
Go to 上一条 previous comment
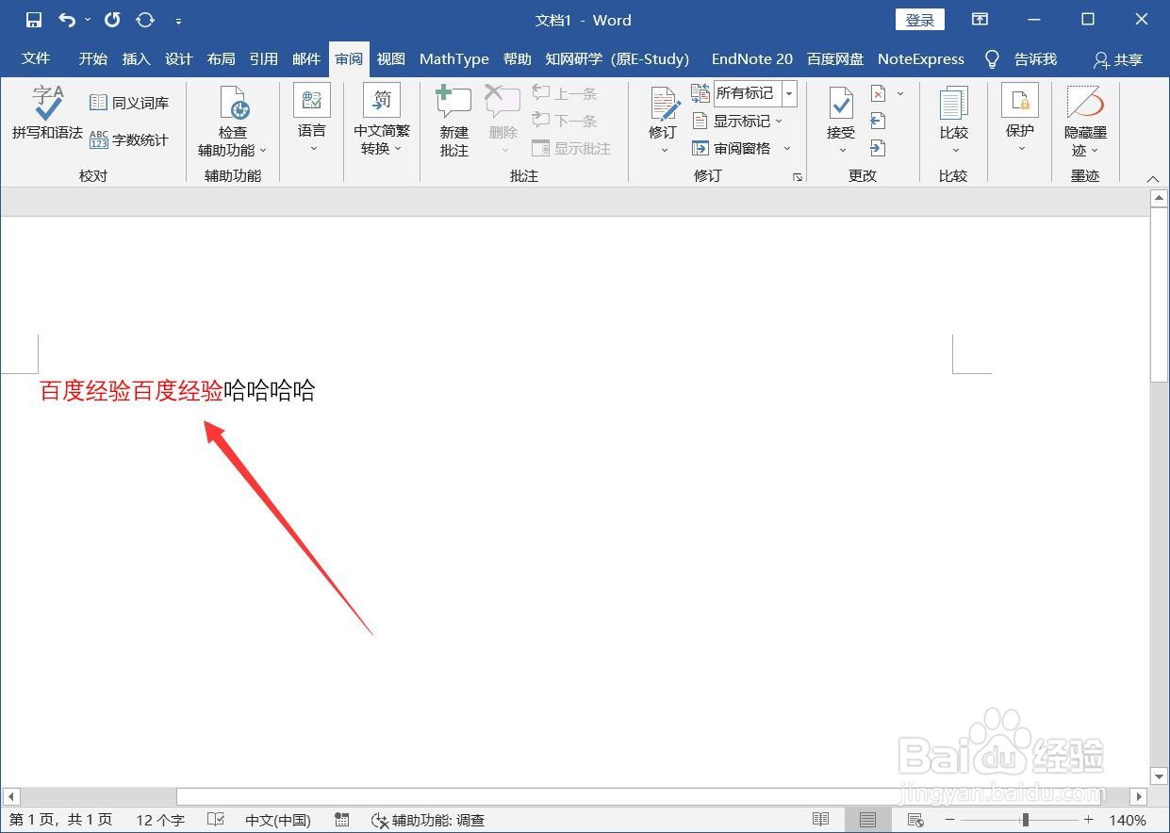click(566, 93)
